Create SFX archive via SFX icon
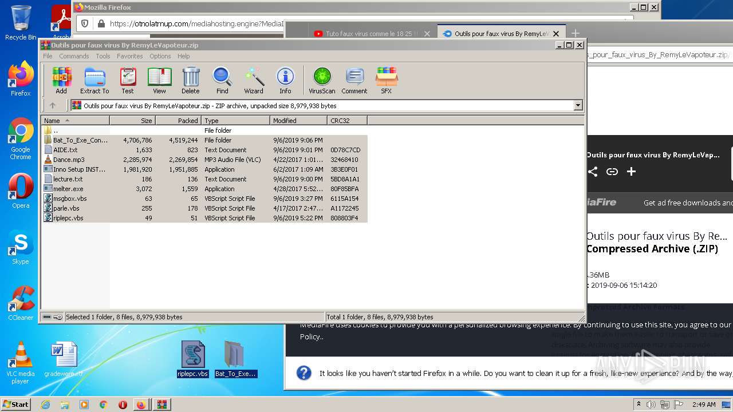This screenshot has width=733, height=412. coord(387,81)
